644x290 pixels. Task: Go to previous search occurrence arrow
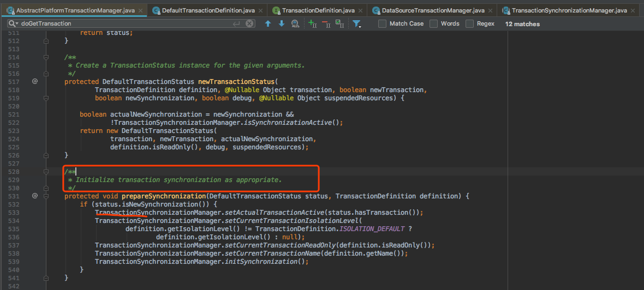pos(267,23)
